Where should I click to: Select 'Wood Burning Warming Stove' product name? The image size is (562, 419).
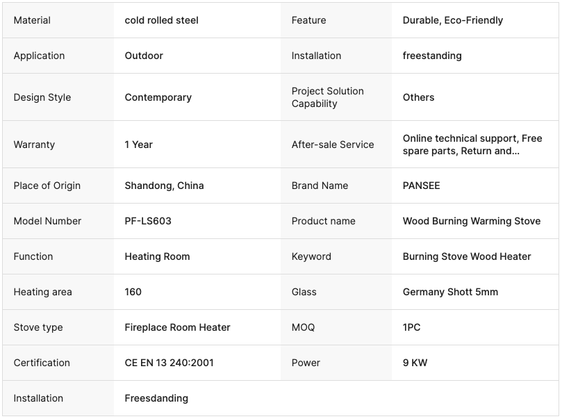(x=471, y=221)
